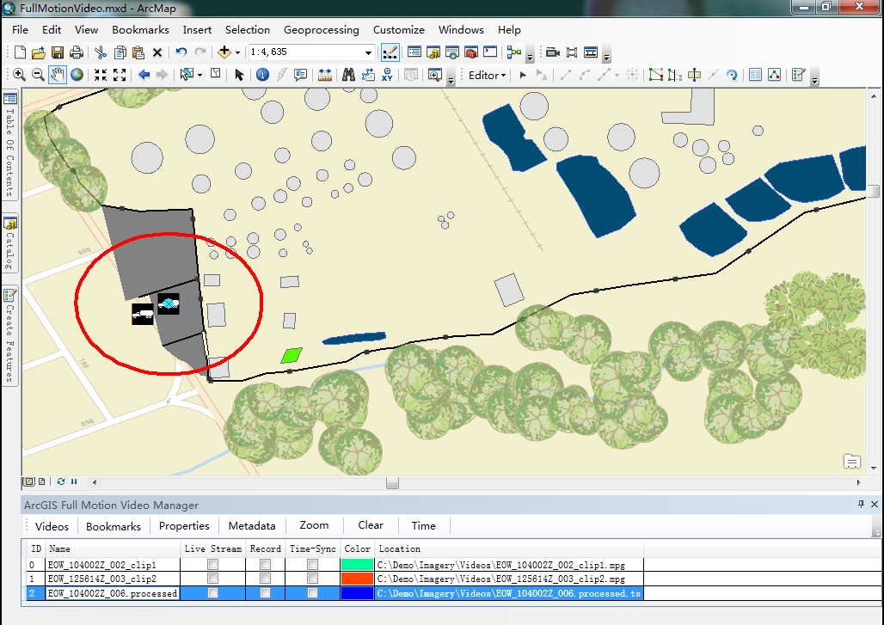Viewport: 884px width, 625px height.
Task: Expand the Select Features dropdown arrow
Action: [x=200, y=75]
